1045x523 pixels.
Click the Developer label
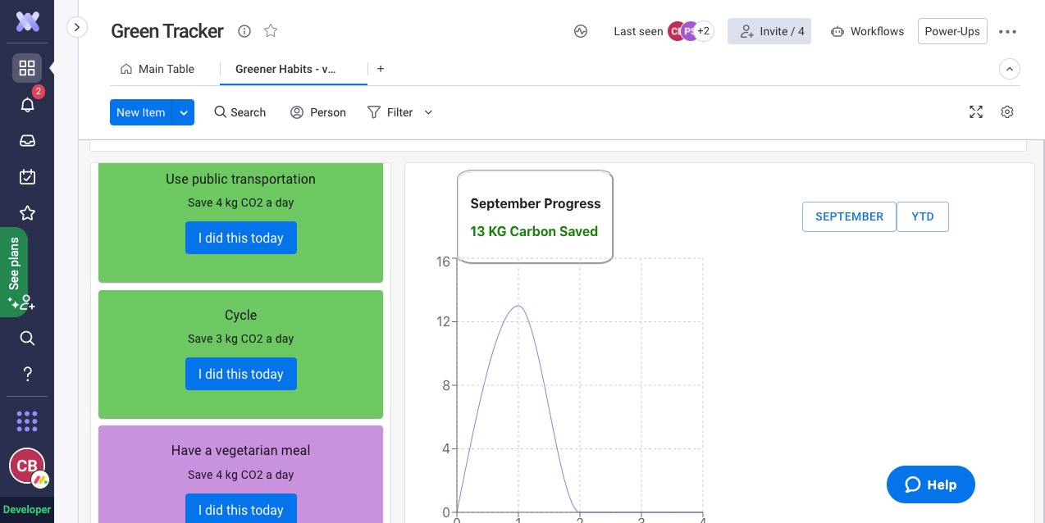27,510
